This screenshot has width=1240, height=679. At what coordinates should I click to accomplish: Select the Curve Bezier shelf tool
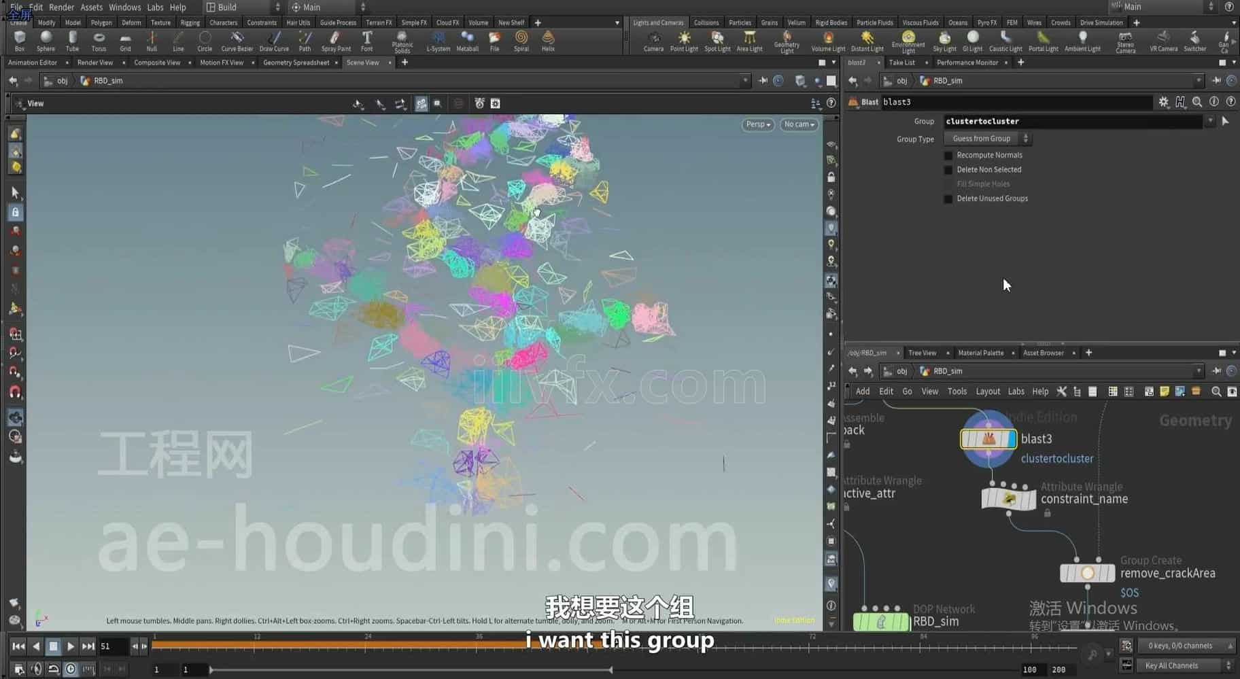coord(237,41)
